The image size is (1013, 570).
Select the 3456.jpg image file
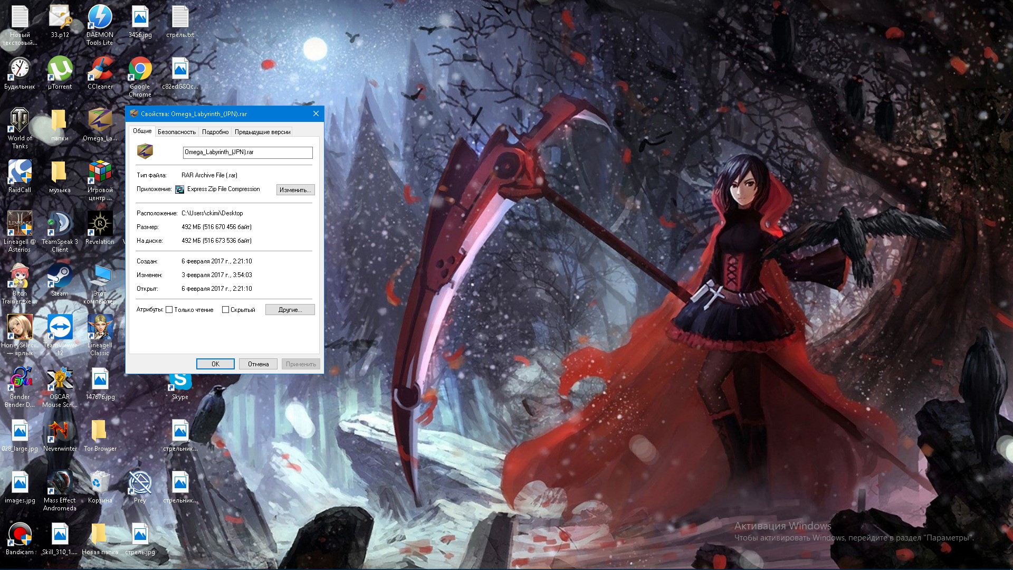coord(140,21)
